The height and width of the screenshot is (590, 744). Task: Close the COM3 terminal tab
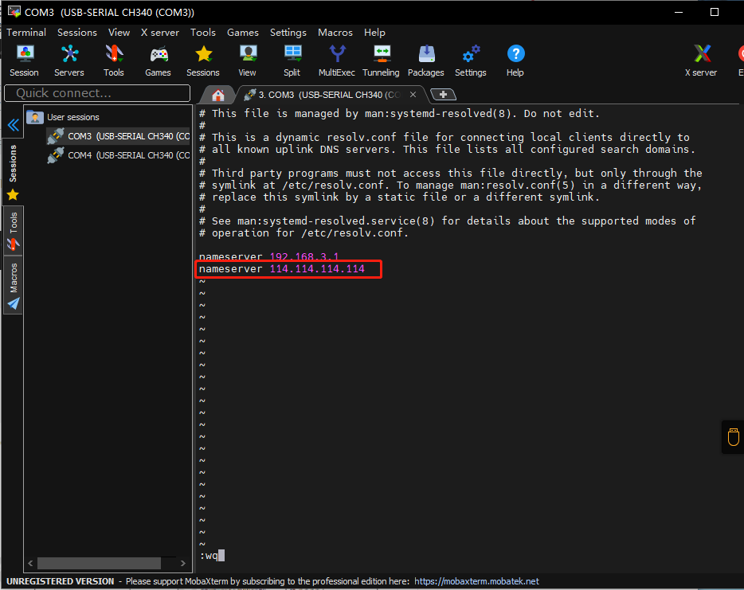(x=413, y=95)
